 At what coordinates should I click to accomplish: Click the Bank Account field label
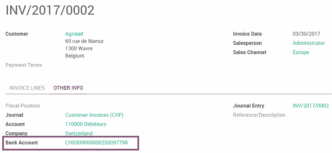(x=22, y=143)
